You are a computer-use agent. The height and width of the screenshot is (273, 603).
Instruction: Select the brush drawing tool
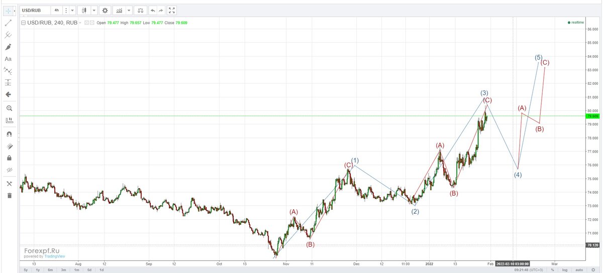click(x=8, y=47)
